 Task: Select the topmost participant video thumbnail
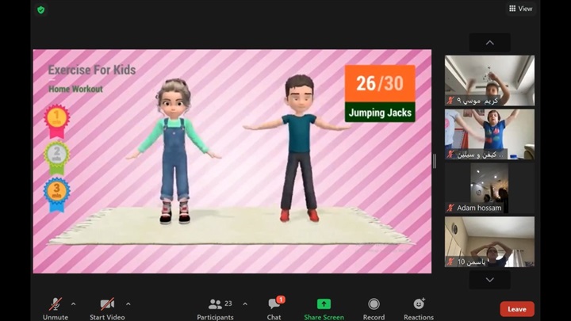click(x=489, y=80)
